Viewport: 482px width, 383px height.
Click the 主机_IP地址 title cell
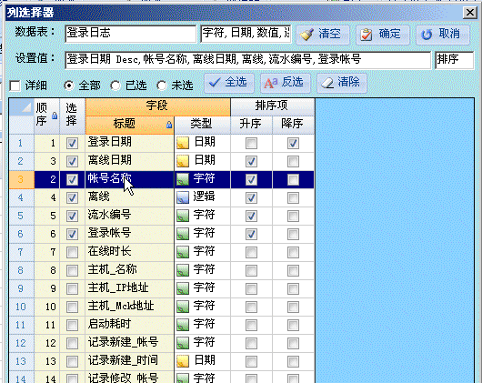point(129,289)
